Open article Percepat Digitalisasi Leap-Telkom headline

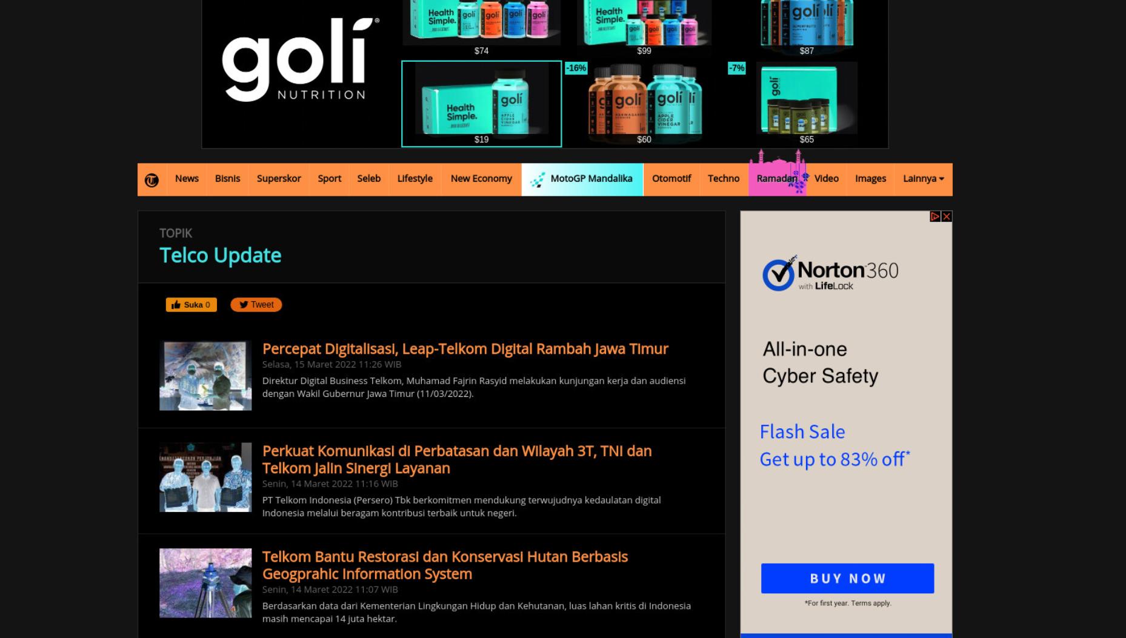pos(465,349)
